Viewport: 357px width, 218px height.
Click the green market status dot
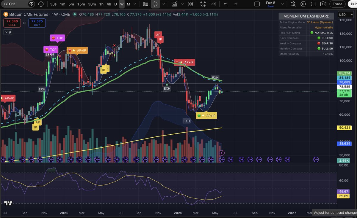[74, 15]
